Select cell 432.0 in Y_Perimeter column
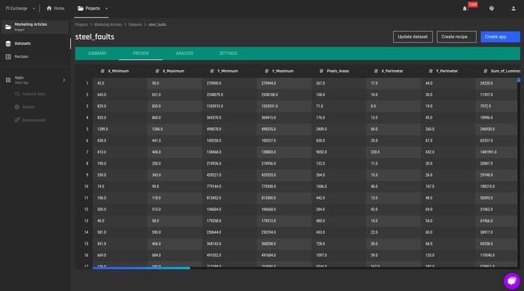524x291 pixels. click(x=448, y=152)
